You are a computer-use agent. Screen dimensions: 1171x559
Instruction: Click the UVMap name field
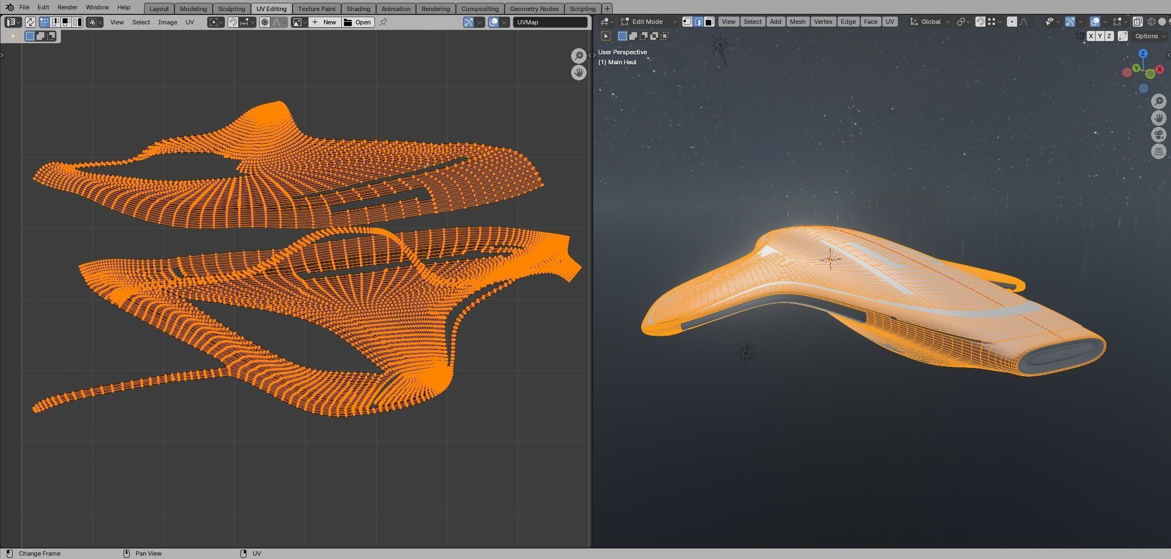pos(550,22)
